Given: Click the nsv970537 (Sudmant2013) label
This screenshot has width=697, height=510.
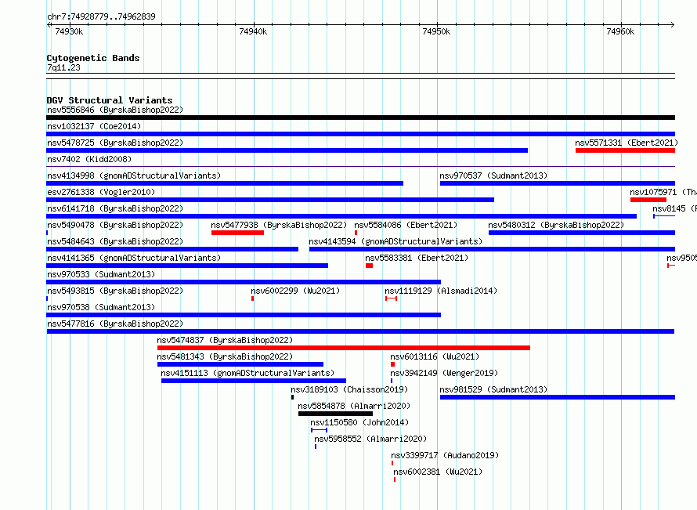Looking at the screenshot, I should (x=493, y=175).
